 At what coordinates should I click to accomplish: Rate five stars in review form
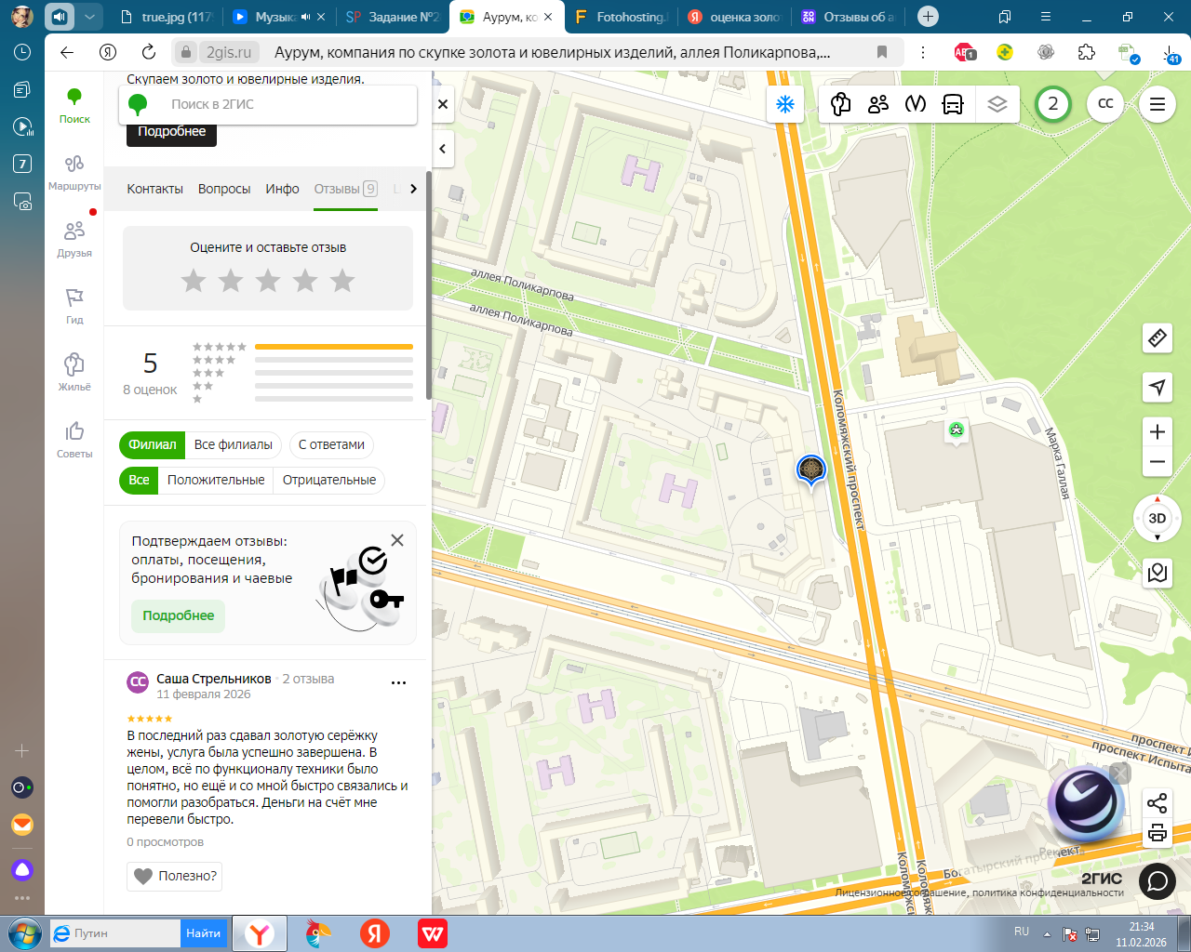point(342,280)
